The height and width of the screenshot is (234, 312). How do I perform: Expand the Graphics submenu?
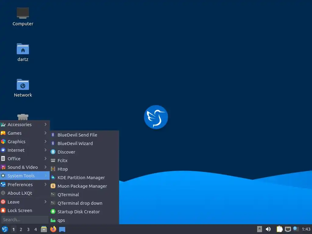[x=25, y=142]
